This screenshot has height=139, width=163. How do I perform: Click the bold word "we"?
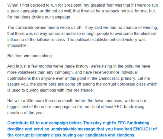coord(27,56)
